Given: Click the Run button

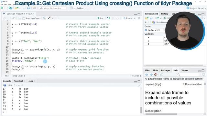Looking at the screenshot, I should pos(100,18).
